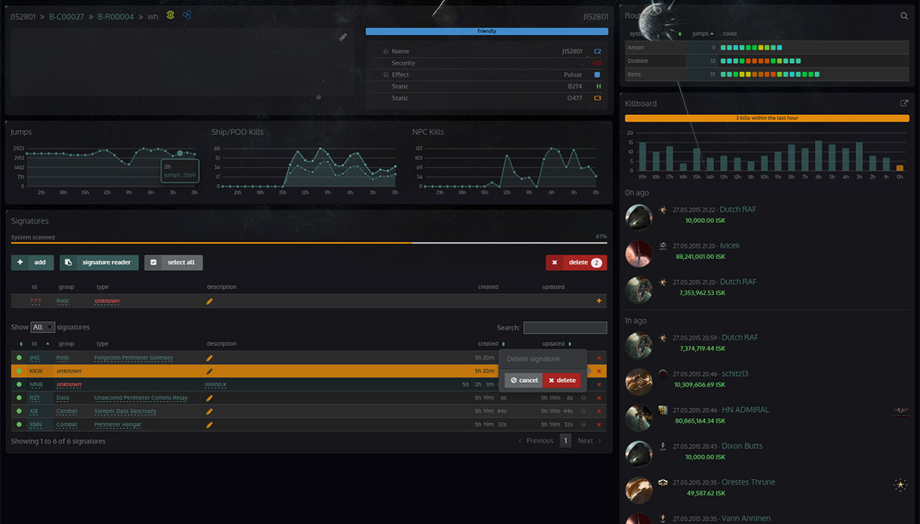Click Previous page in signatures pagination
This screenshot has height=524, width=920.
click(536, 441)
